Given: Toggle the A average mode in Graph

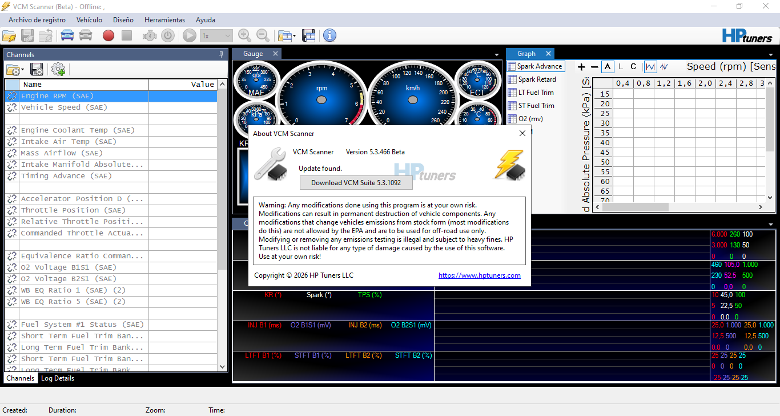Looking at the screenshot, I should click(608, 66).
